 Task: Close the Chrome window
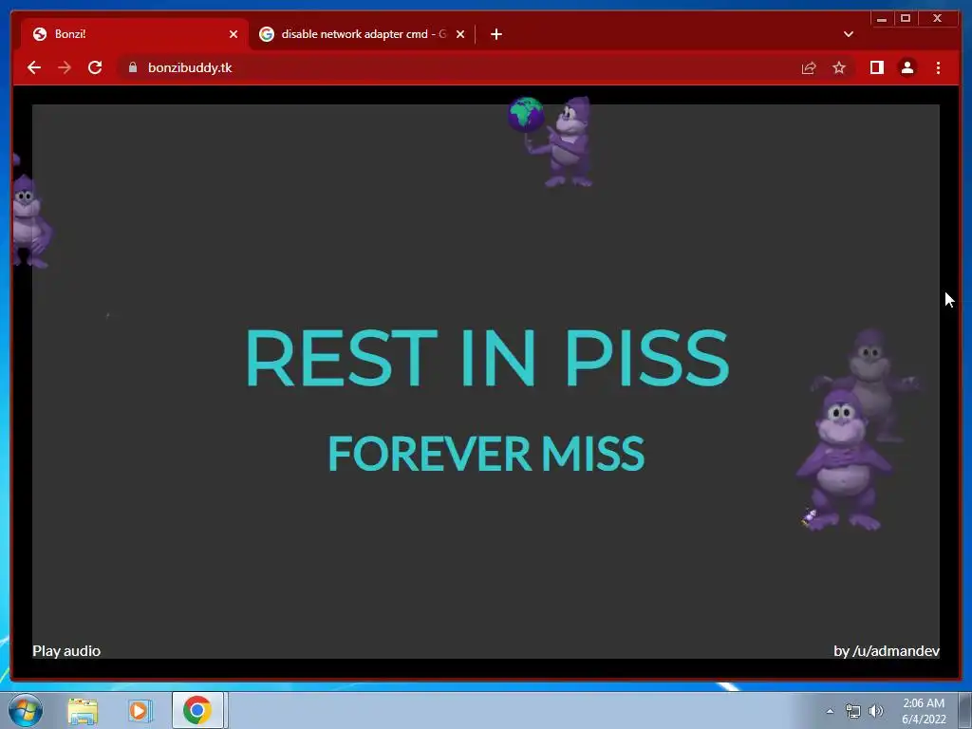click(938, 19)
